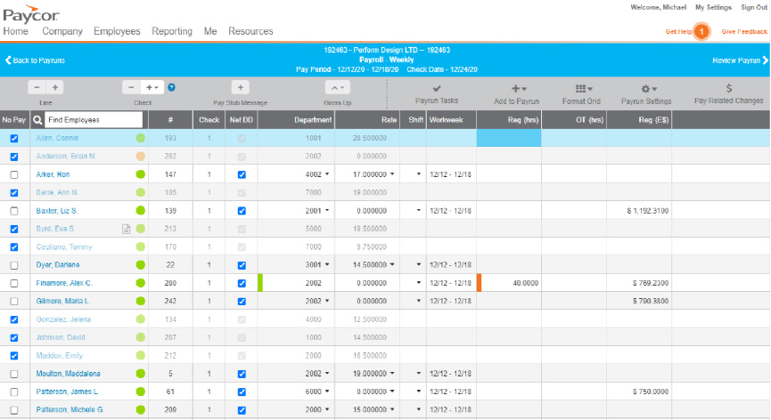Image resolution: width=771 pixels, height=420 pixels.
Task: Click the search magnifier icon in grid header
Action: 37,120
